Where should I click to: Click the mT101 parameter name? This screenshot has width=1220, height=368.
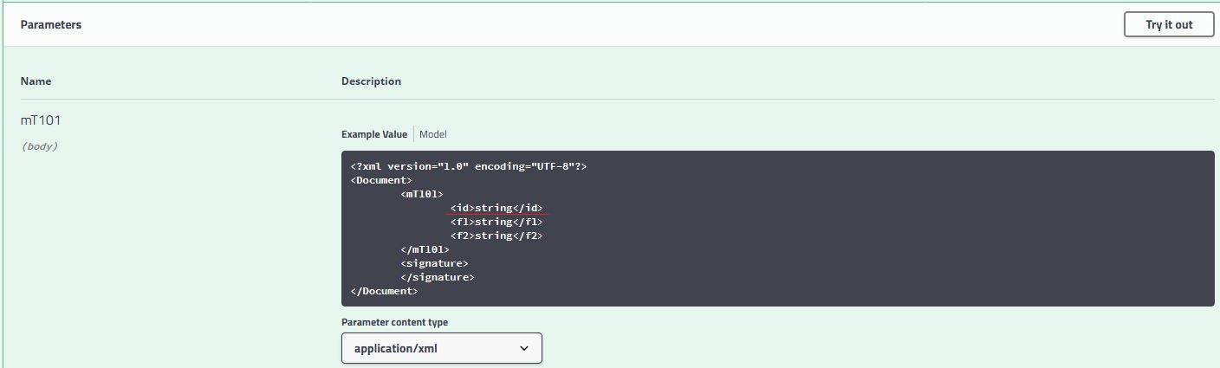pos(40,119)
